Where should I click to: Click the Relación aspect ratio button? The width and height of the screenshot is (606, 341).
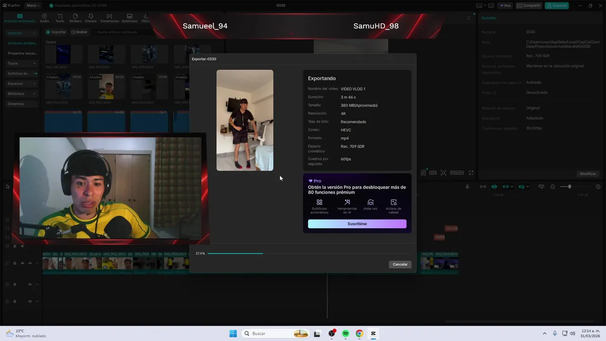click(457, 173)
